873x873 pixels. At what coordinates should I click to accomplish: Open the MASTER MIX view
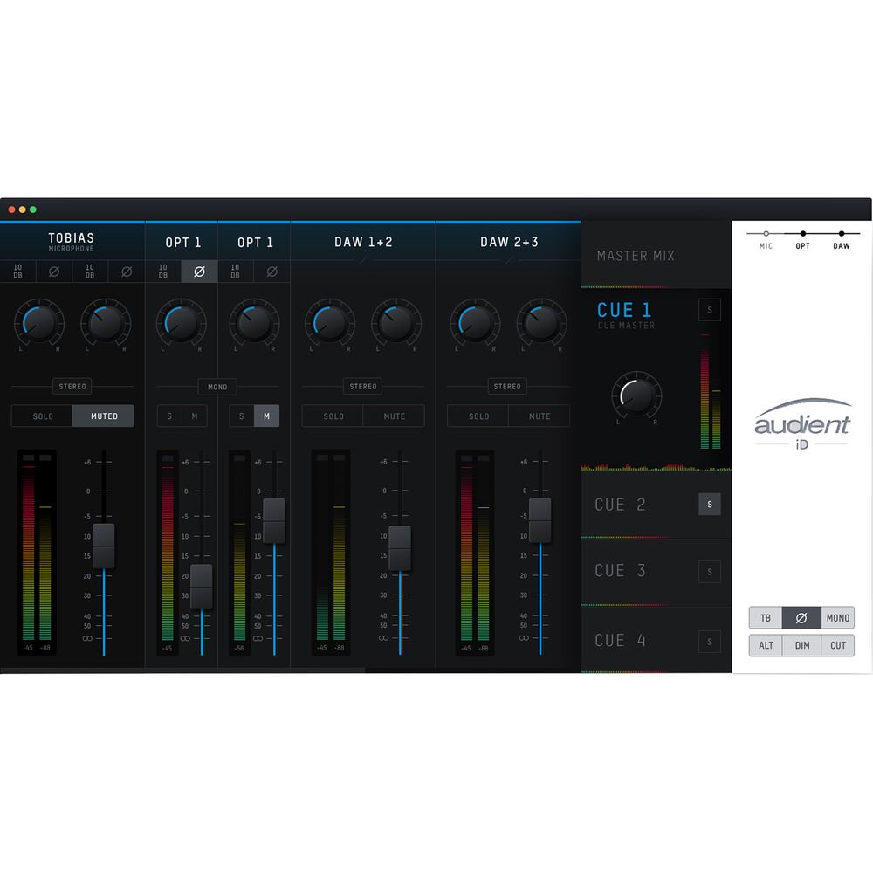pos(636,256)
